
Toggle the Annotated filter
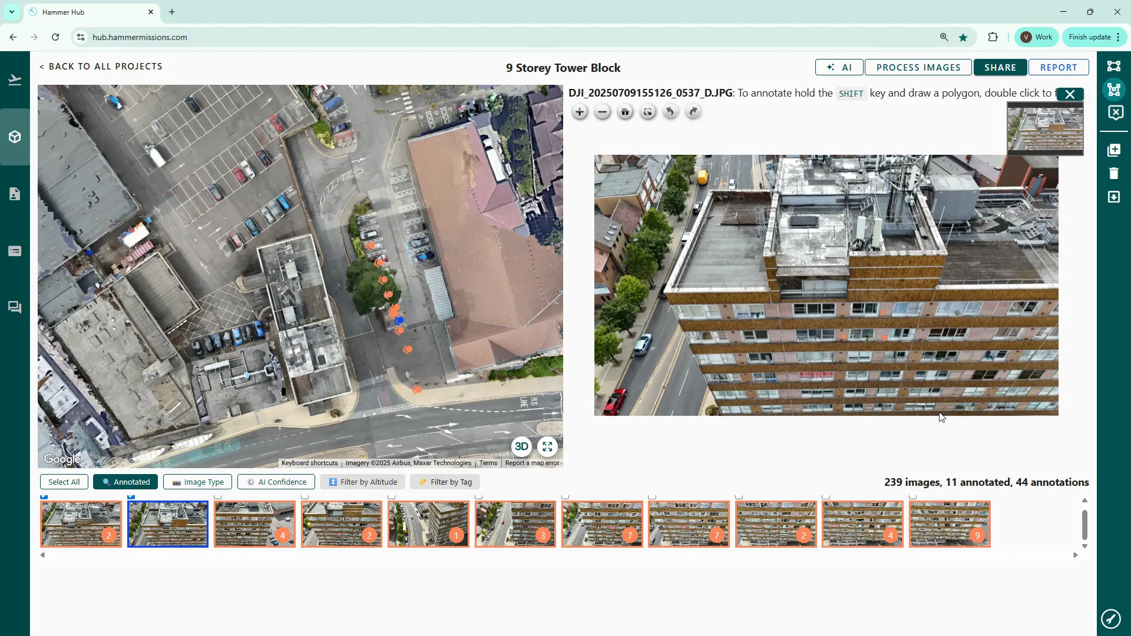point(125,482)
